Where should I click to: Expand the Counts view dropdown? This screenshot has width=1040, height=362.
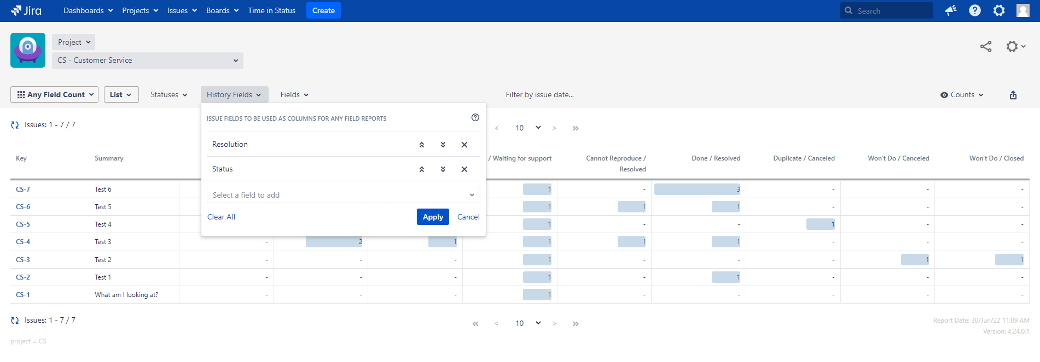tap(962, 95)
